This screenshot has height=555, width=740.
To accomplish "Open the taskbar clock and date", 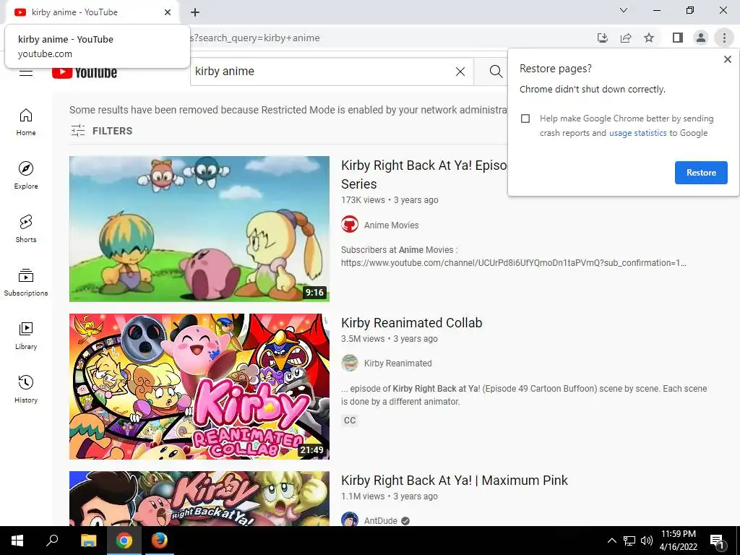I will pos(678,541).
